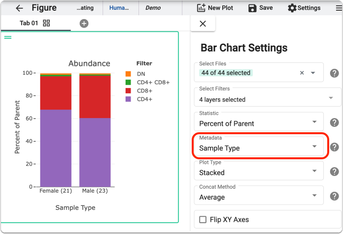The height and width of the screenshot is (234, 343).
Task: Click the orange DN color swatch
Action: (x=128, y=74)
